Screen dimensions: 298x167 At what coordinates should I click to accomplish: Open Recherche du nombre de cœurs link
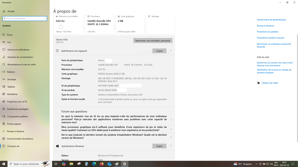click(275, 64)
